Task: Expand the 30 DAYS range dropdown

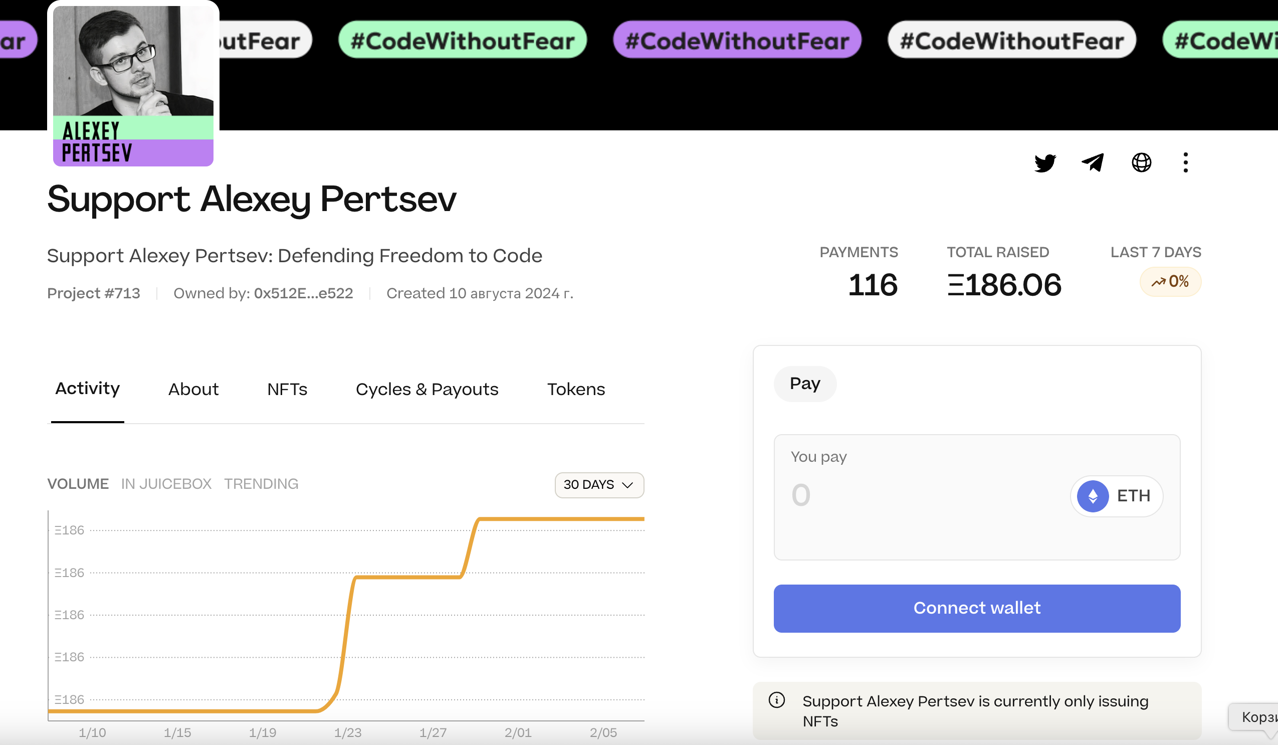Action: click(x=599, y=485)
